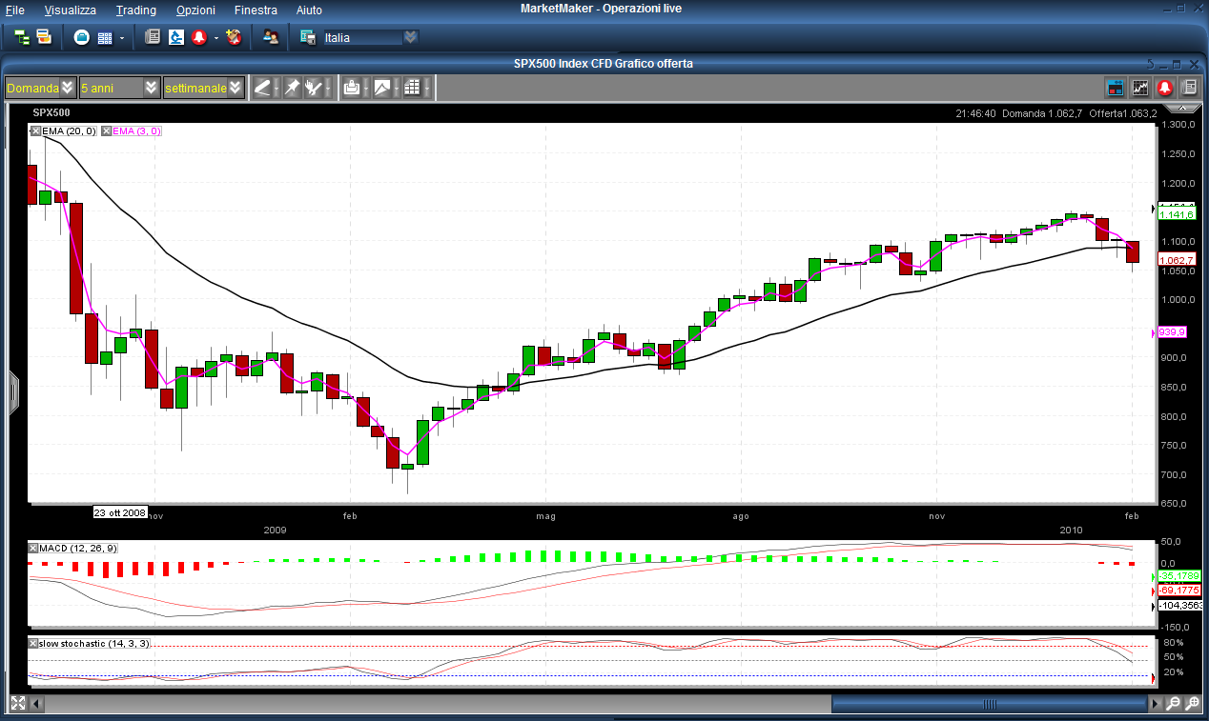Close the slow stochastic indicator panel
This screenshot has width=1209, height=721.
click(33, 644)
